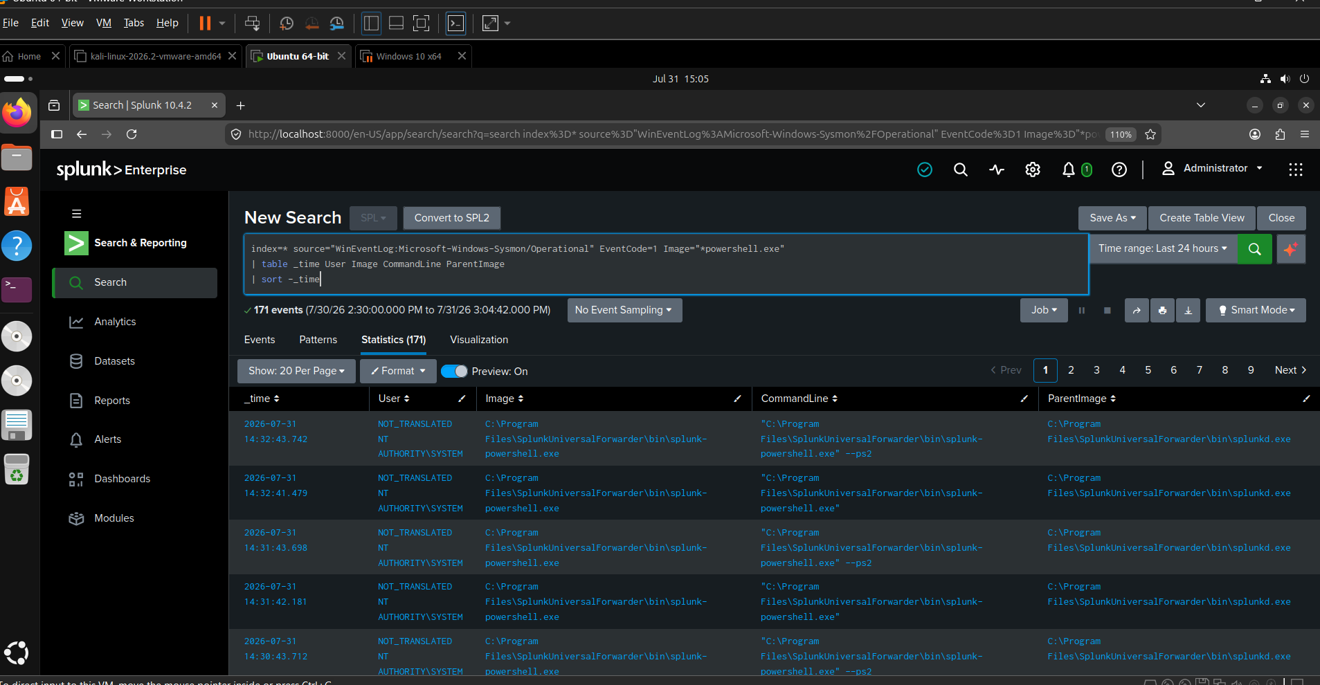Switch to the Patterns tab

318,340
